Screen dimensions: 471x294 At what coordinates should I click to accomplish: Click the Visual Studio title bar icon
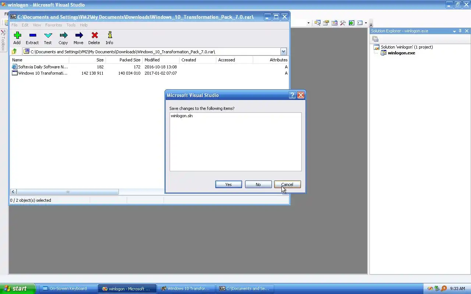[x=4, y=5]
